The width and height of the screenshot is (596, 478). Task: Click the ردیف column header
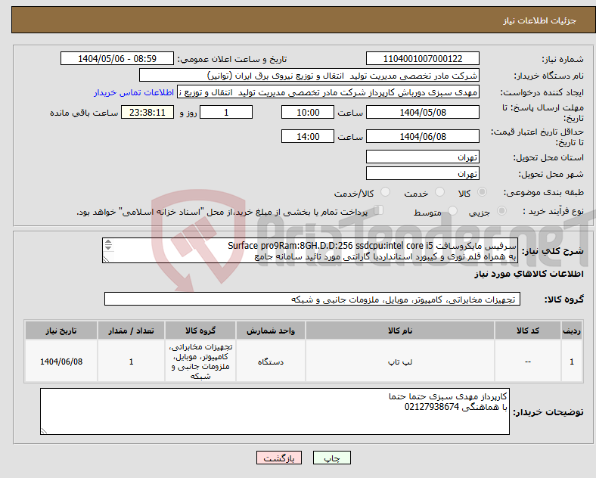(x=572, y=331)
